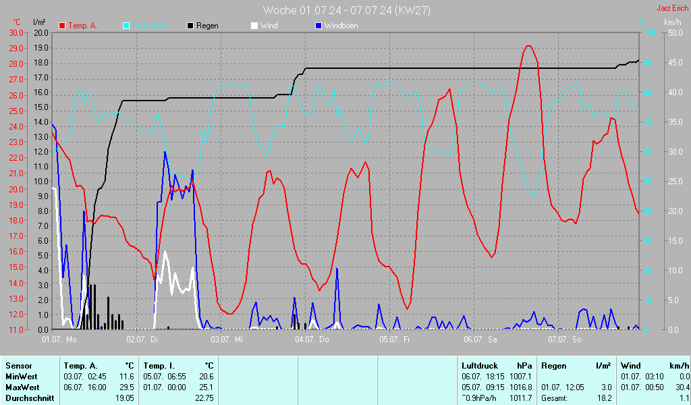Select the 04.07. Do date marker
This screenshot has height=405, width=691.
coord(311,340)
